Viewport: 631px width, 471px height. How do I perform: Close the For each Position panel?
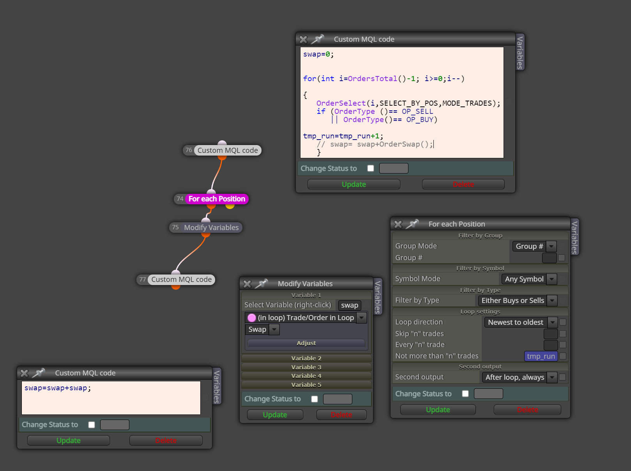(x=398, y=224)
